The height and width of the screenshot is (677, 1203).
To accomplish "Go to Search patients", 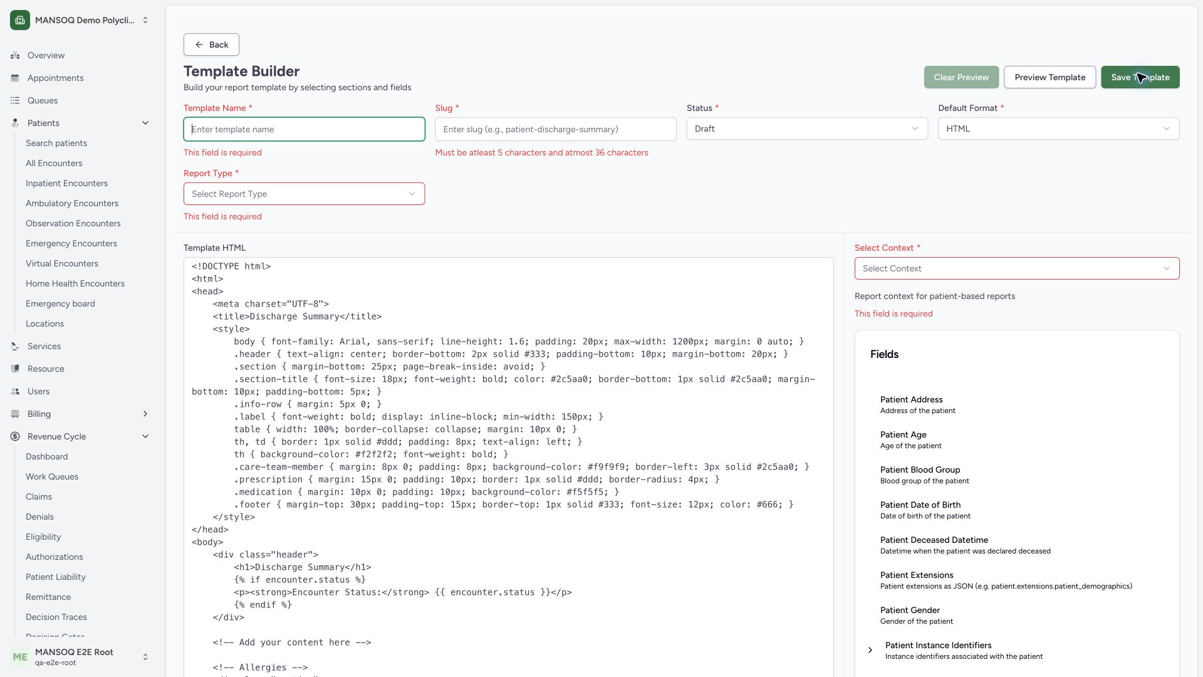I will [56, 144].
